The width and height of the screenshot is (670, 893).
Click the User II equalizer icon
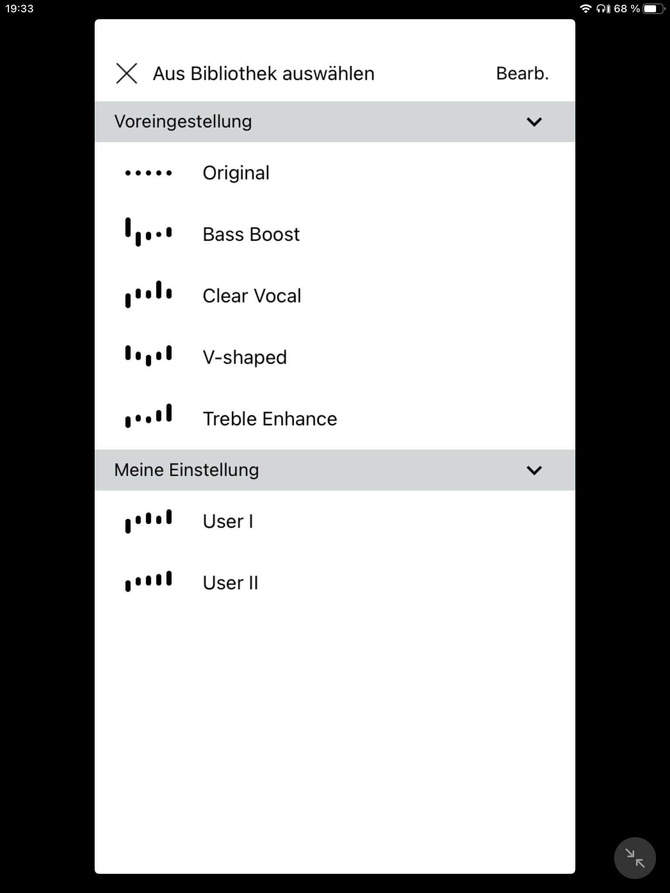pyautogui.click(x=148, y=581)
